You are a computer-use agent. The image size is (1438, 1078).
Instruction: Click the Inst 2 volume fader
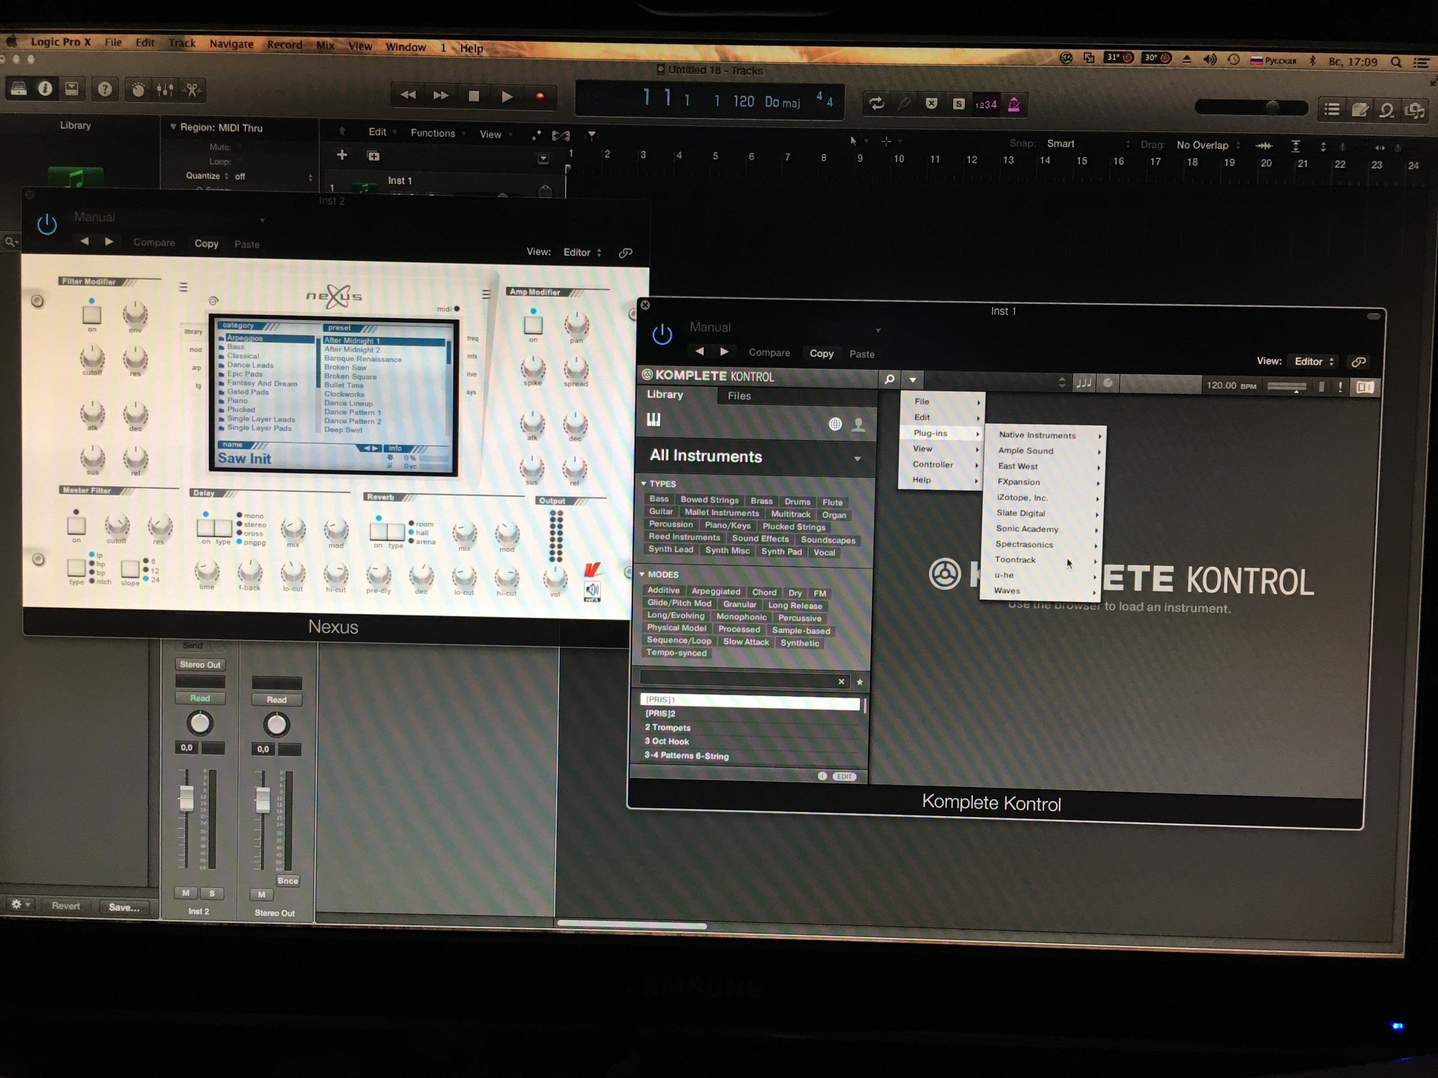(187, 799)
